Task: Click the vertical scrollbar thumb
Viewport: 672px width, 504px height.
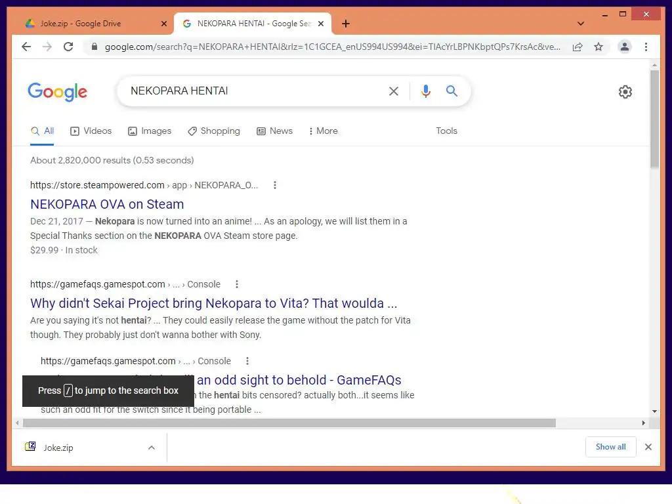Action: 654,119
